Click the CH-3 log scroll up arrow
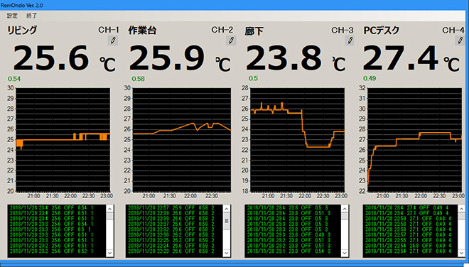469x267 pixels. pos(345,209)
